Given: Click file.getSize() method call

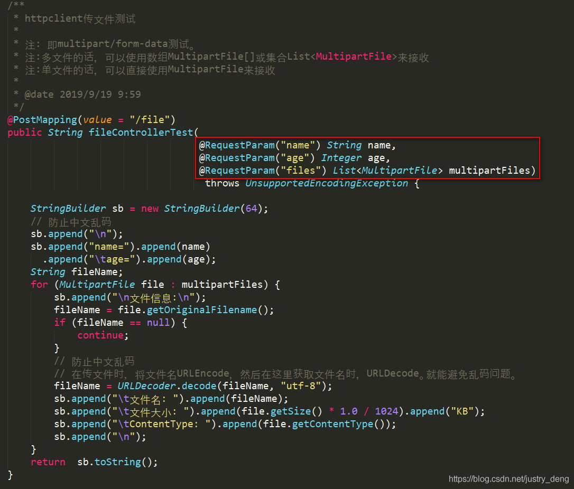Looking at the screenshot, I should pyautogui.click(x=282, y=411).
